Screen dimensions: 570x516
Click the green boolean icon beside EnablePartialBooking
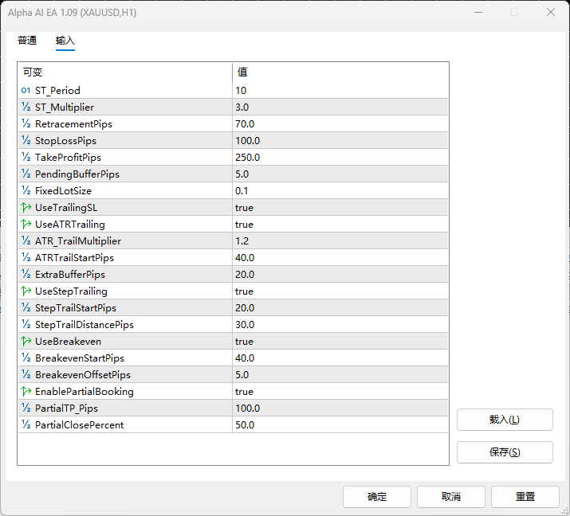(26, 391)
